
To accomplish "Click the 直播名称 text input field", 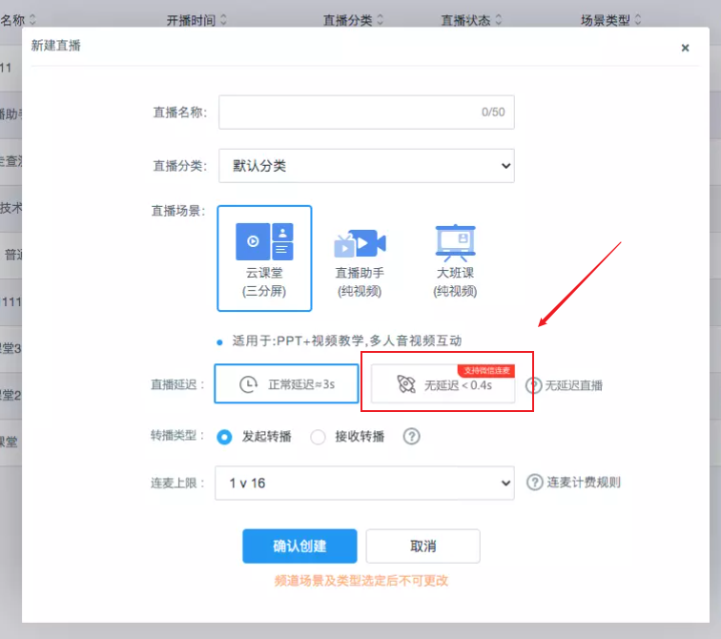I will (366, 112).
